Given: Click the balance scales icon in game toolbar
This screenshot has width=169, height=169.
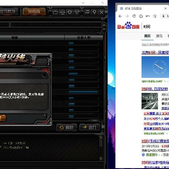Looking at the screenshot, I should 62,12.
